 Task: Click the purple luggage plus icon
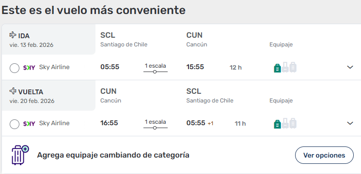pos(20,155)
